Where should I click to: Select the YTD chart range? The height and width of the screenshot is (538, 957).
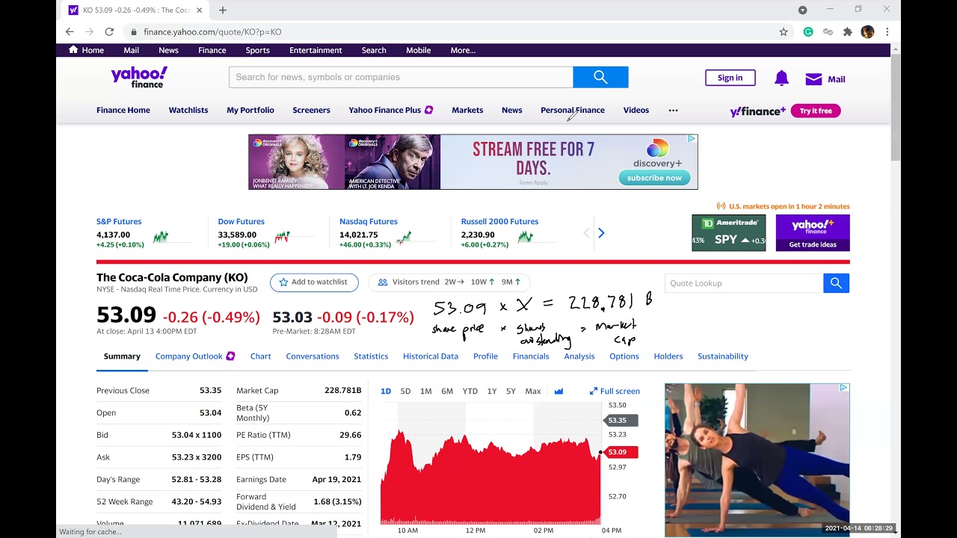[470, 391]
